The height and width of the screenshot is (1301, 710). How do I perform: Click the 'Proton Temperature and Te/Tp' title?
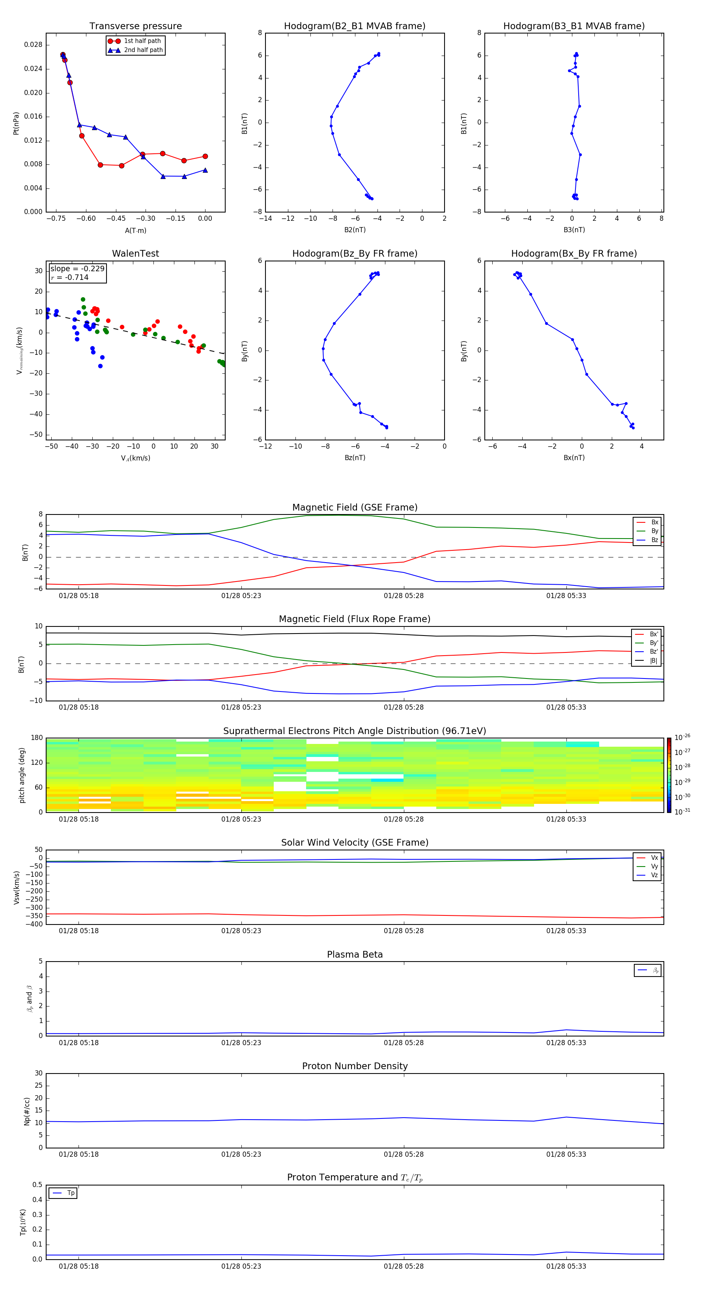pyautogui.click(x=355, y=1177)
